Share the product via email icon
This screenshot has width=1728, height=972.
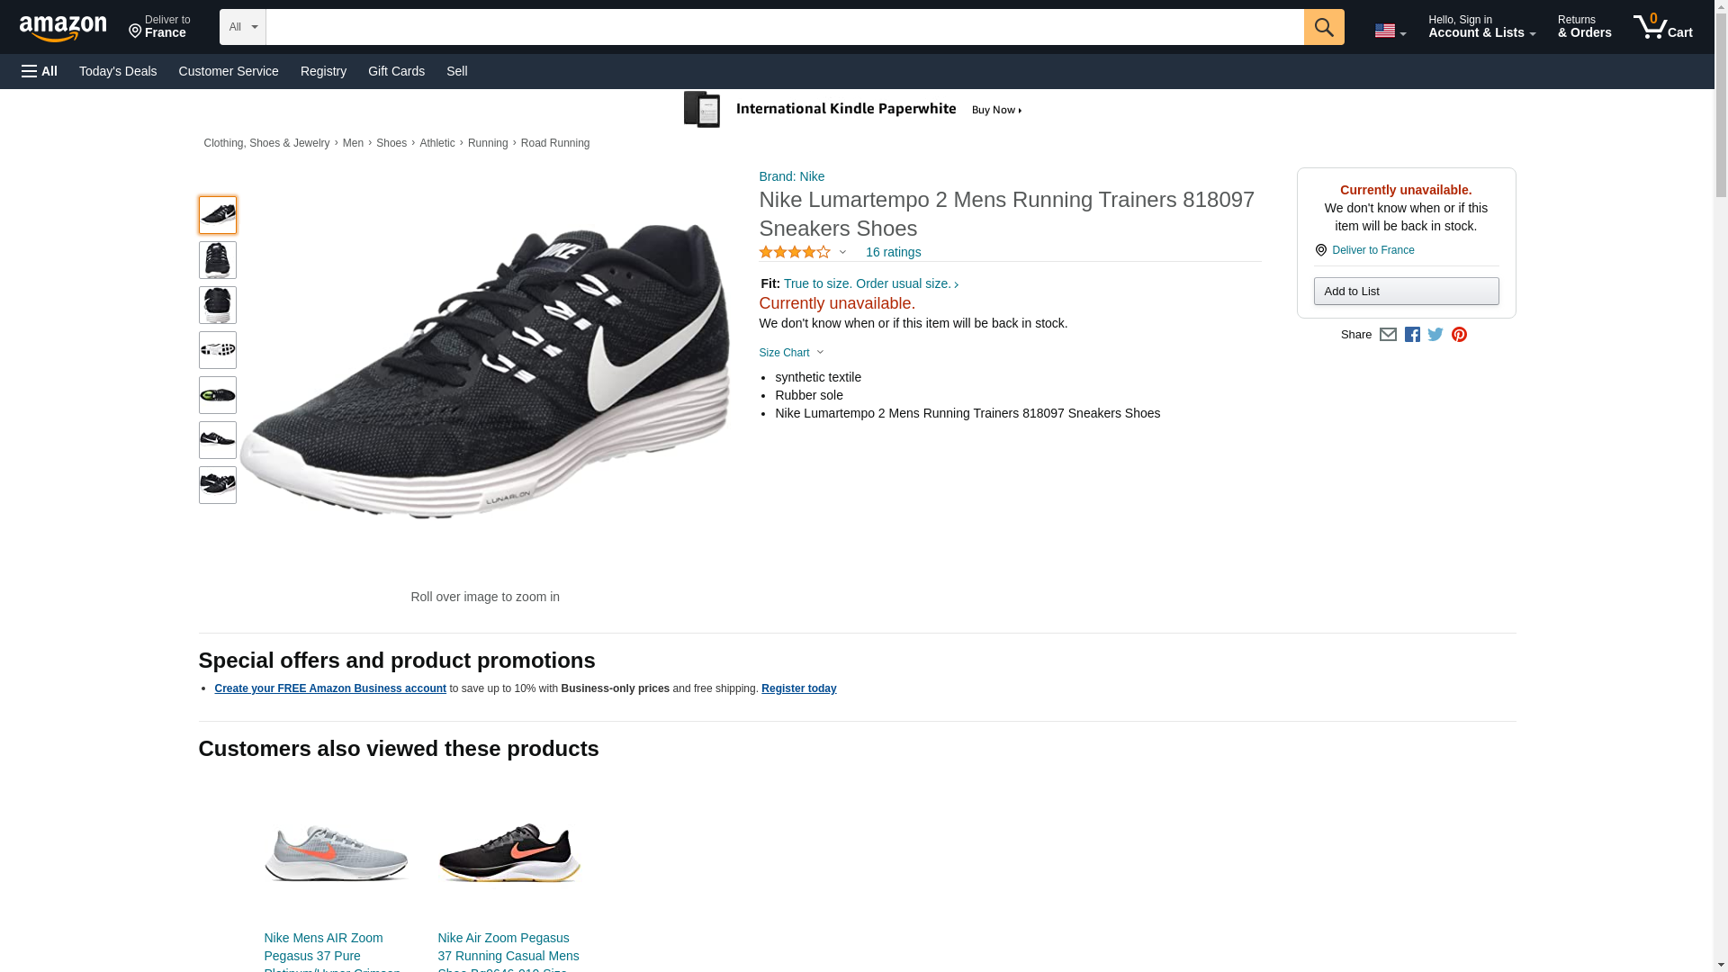tap(1388, 335)
